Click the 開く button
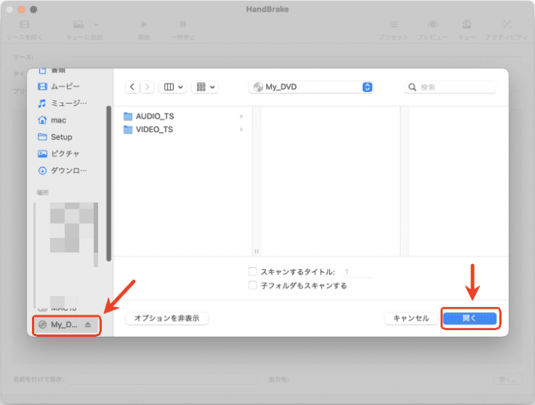This screenshot has width=535, height=405. 470,318
